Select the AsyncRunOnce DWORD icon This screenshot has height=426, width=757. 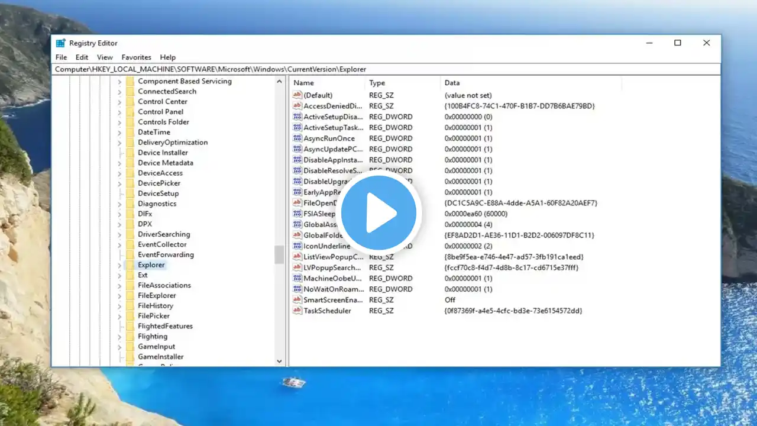tap(297, 138)
